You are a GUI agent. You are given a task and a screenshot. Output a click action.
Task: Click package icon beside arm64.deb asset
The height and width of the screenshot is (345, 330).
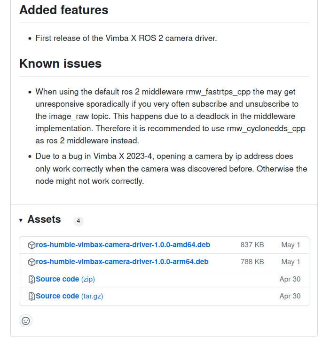click(31, 262)
